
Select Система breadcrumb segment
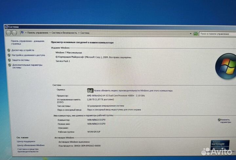(85, 33)
